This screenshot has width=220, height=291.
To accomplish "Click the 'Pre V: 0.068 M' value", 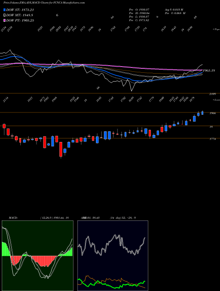I will point(176,13).
